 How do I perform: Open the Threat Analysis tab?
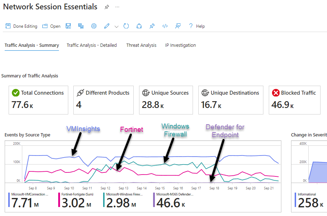[141, 45]
